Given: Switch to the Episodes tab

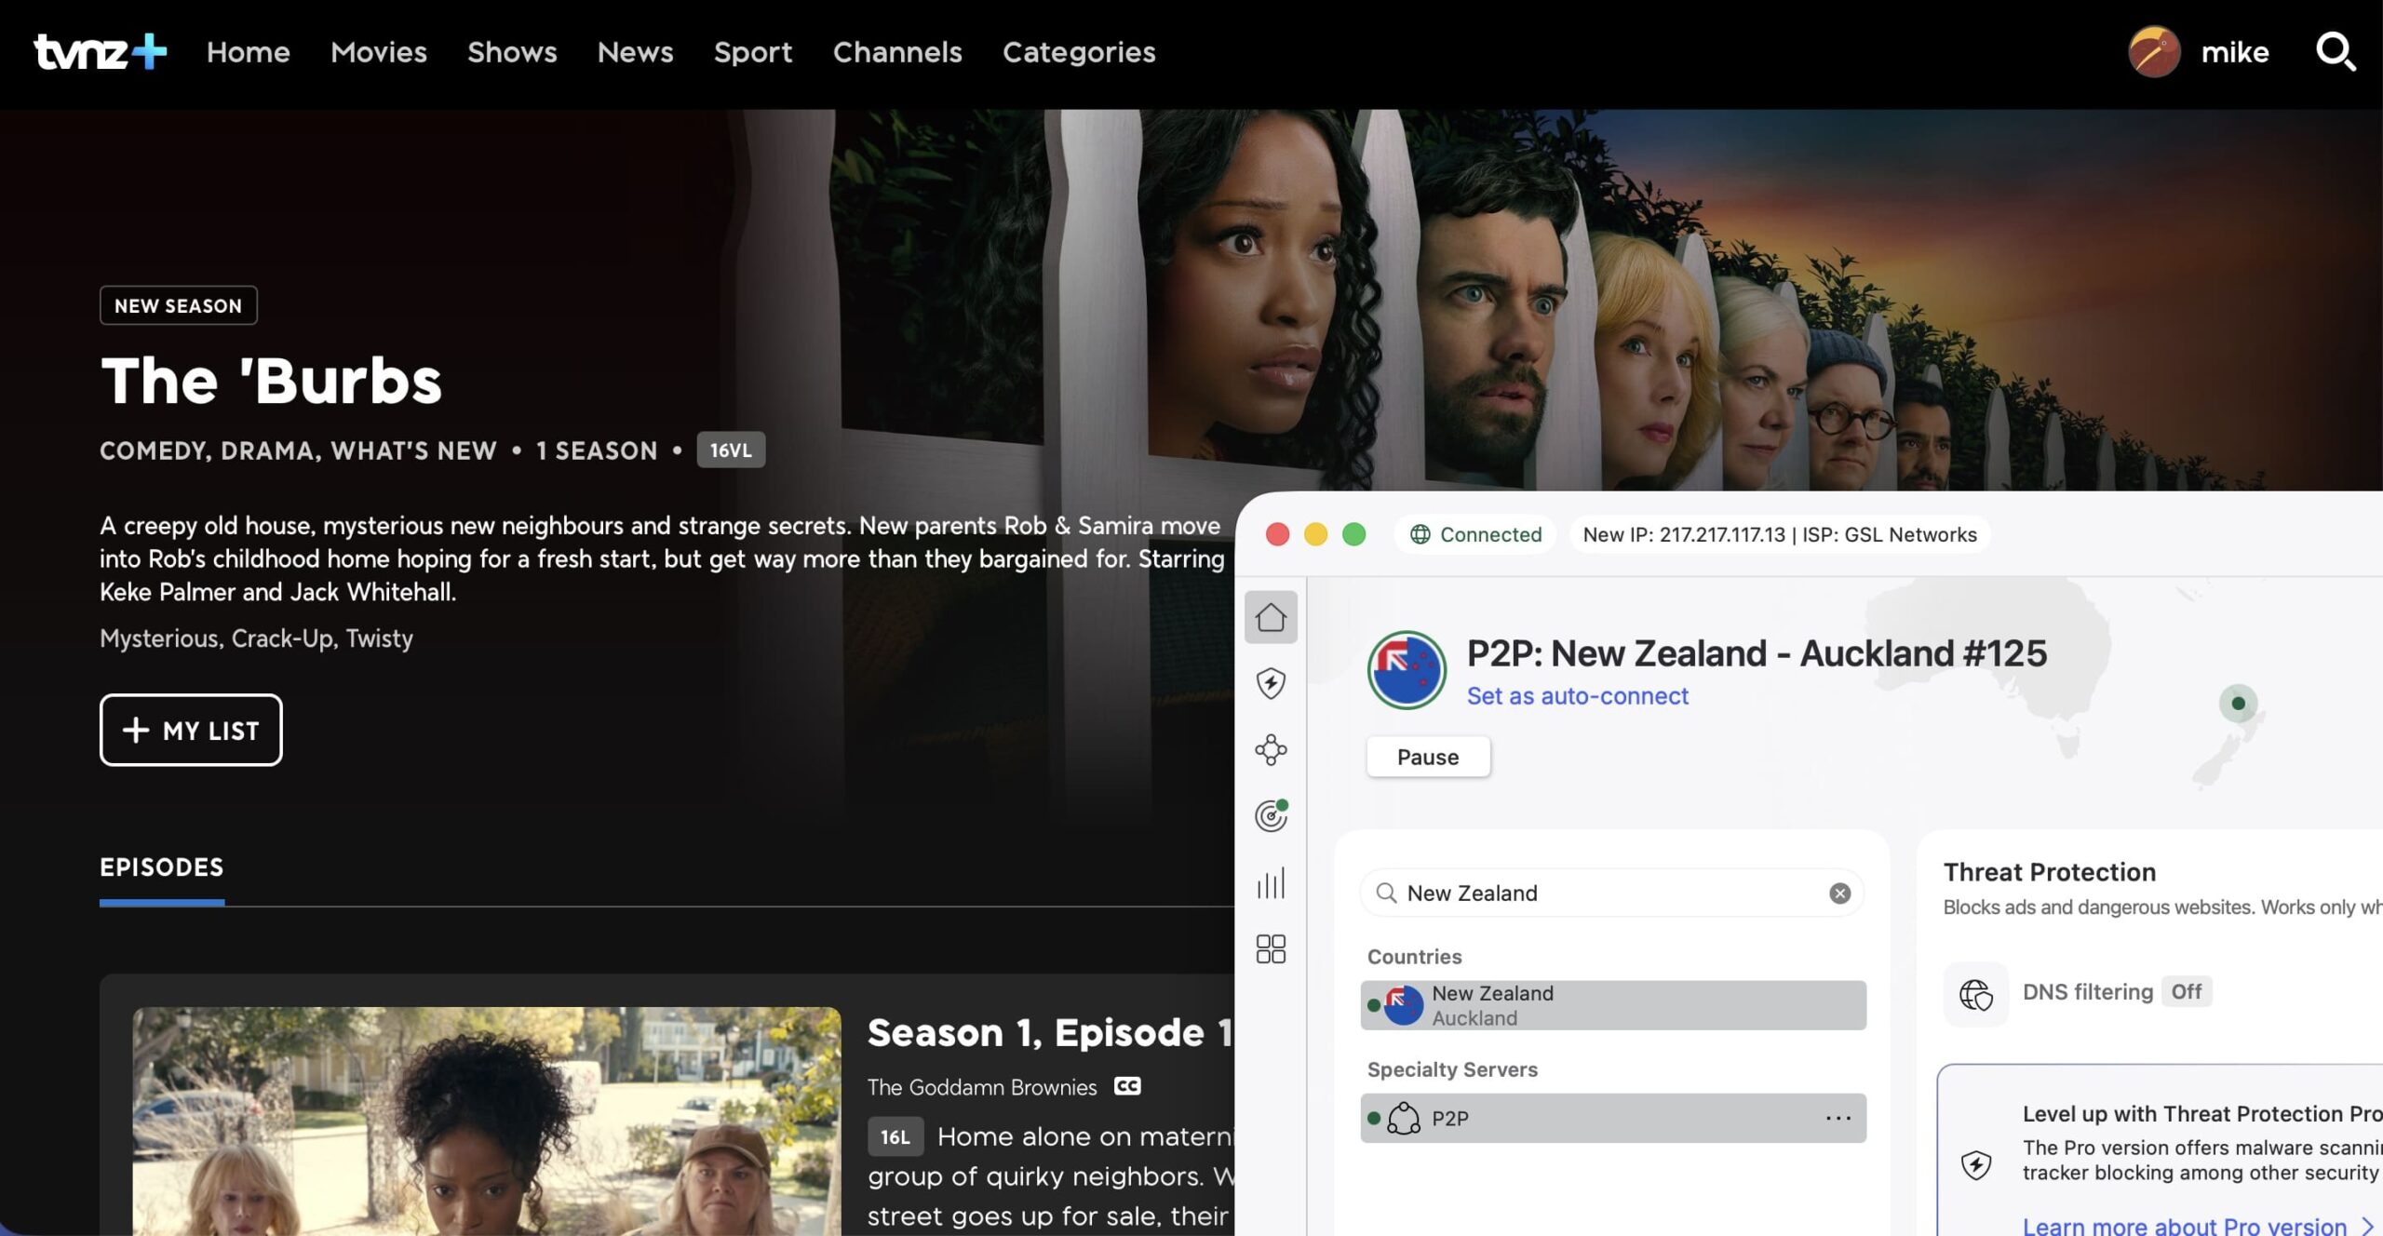Looking at the screenshot, I should 162,867.
